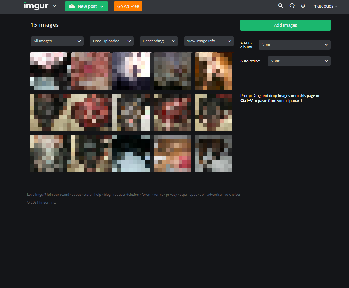
Task: Open search with the magnifying glass icon
Action: pyautogui.click(x=281, y=6)
